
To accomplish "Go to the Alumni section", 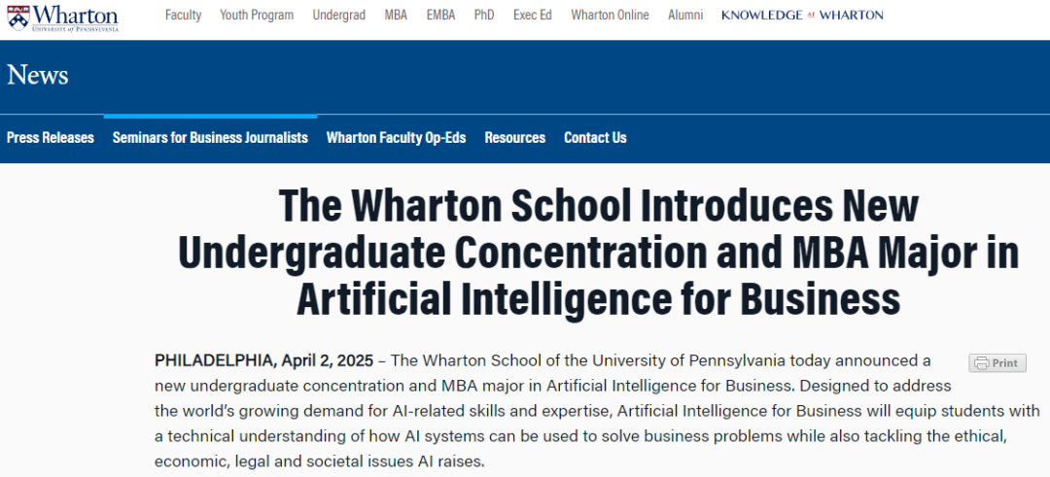I will (x=685, y=16).
